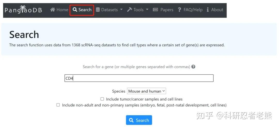Navigate to the Home page

click(x=62, y=10)
